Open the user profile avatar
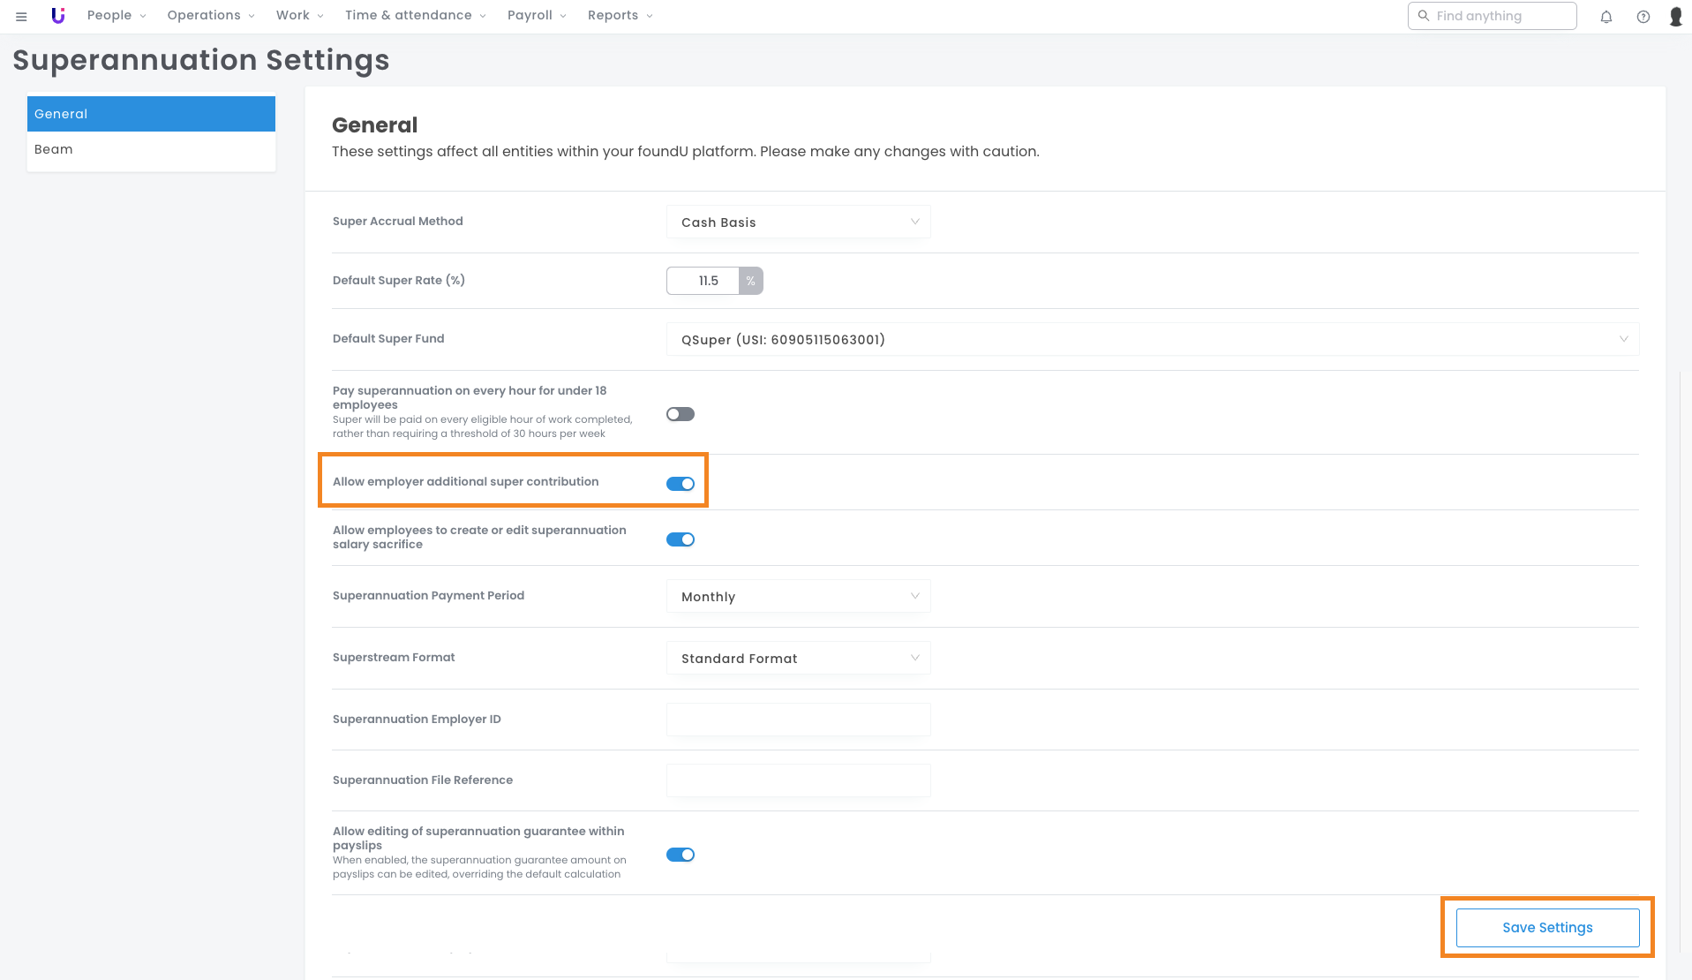 [x=1675, y=16]
